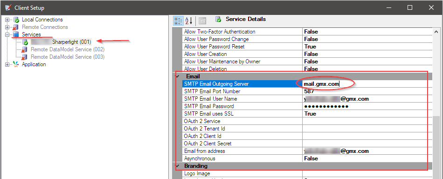Select Remote DataModel Service (003)
Screen dimensions: 443x179
68,57
